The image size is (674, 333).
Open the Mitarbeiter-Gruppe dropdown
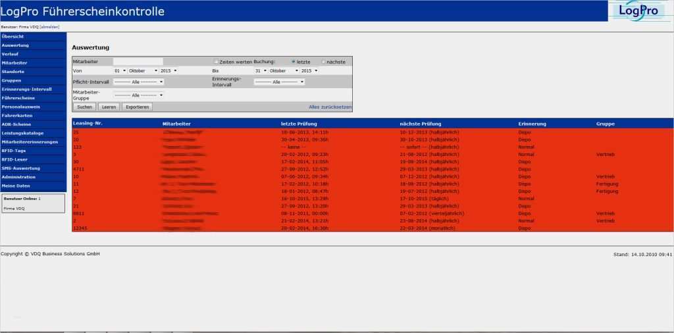point(138,95)
